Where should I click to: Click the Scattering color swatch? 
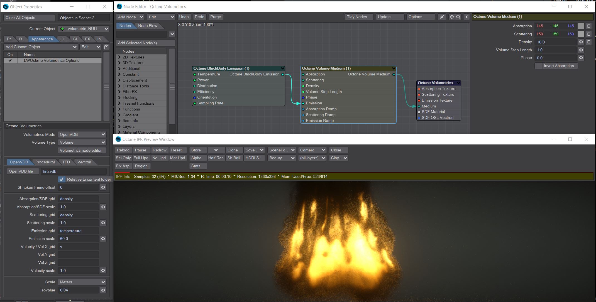581,34
